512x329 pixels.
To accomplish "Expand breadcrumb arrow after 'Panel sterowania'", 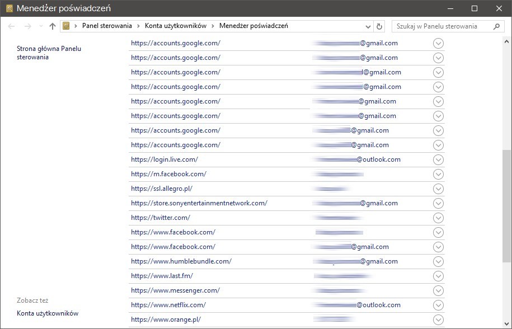I will [138, 26].
